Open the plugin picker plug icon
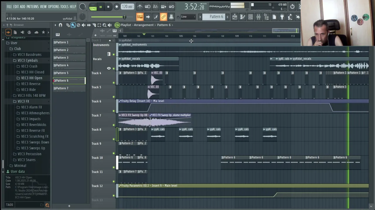This screenshot has height=210, width=375. 282,17
